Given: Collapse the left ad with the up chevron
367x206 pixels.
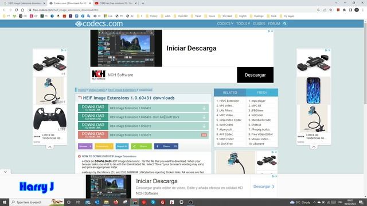Looking at the screenshot, I should 50,147.
